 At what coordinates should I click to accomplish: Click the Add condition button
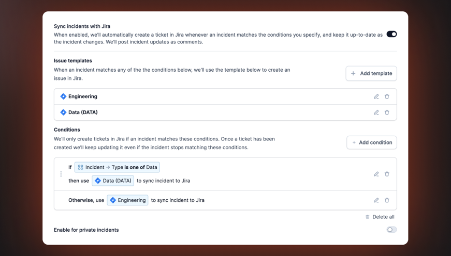pos(372,142)
